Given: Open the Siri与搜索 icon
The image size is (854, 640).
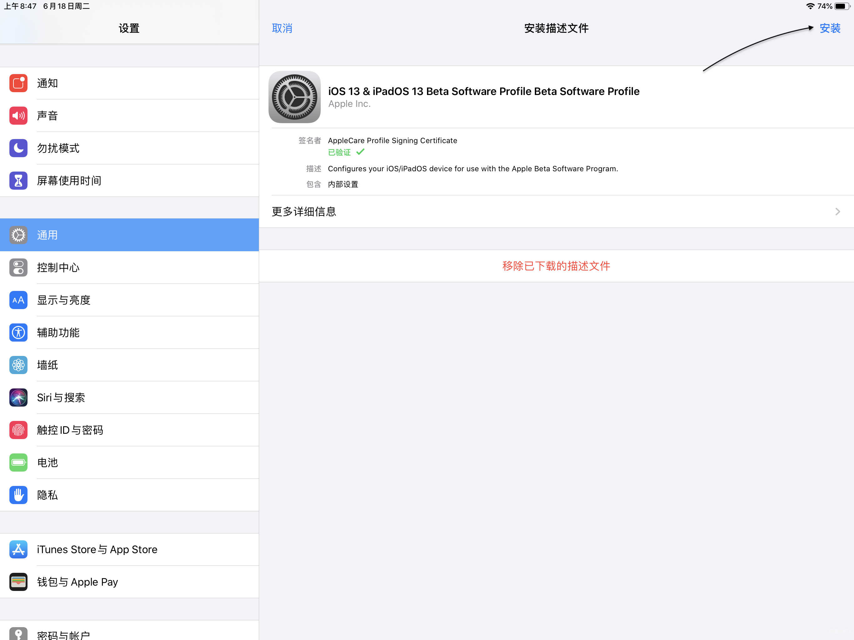Looking at the screenshot, I should click(18, 397).
